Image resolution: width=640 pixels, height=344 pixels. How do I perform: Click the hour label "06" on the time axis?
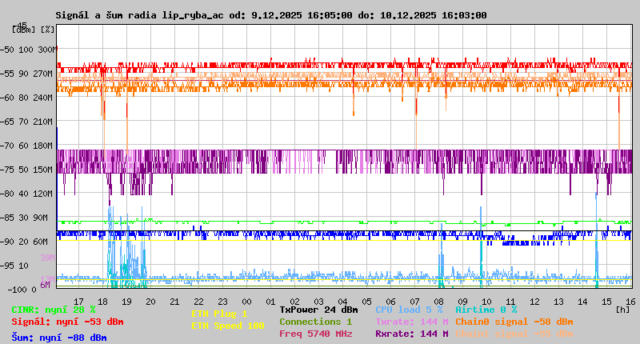pos(390,302)
